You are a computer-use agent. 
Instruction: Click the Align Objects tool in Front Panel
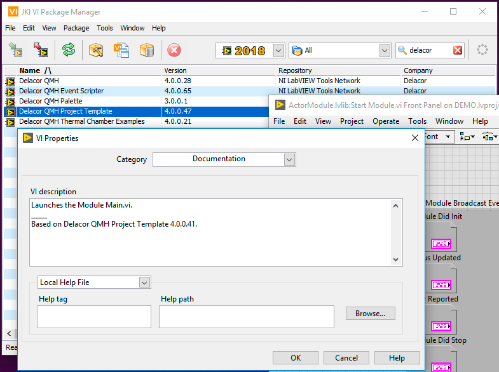[467, 137]
